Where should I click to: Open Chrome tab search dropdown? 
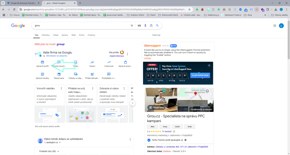click(3, 3)
